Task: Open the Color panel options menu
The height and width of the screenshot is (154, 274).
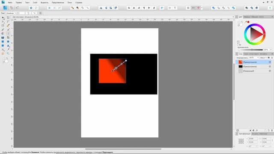Action: pos(272,17)
